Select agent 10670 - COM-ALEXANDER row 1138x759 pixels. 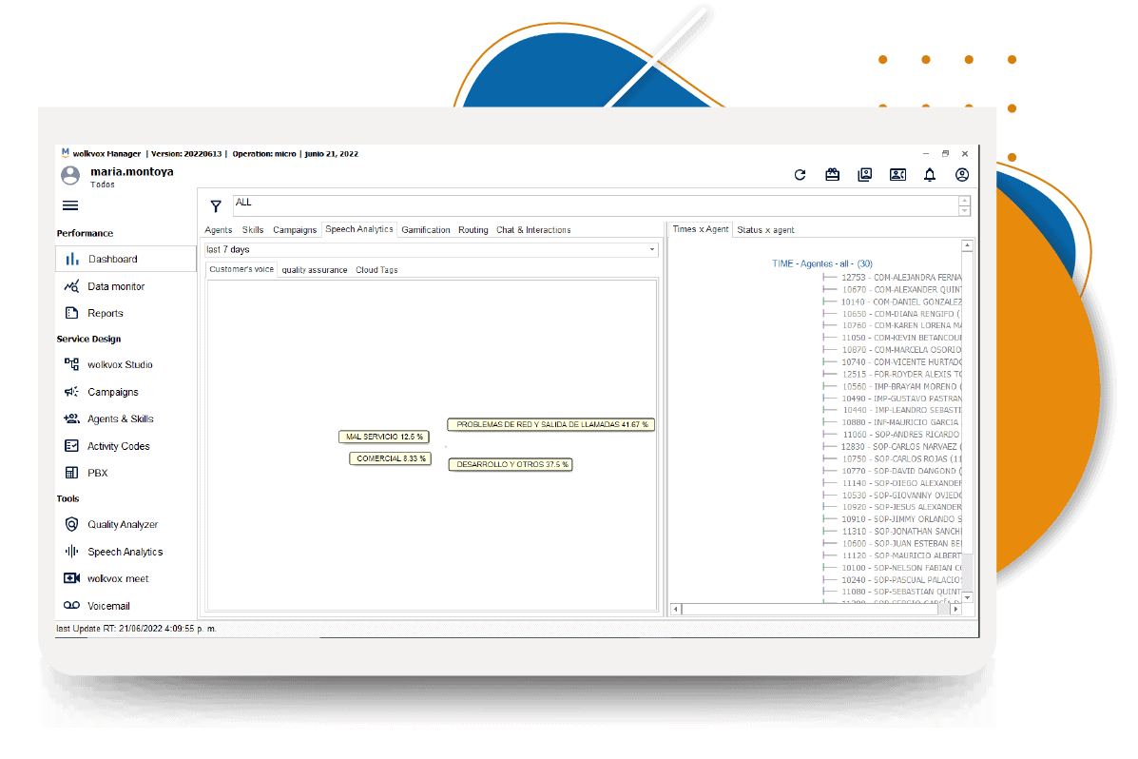point(900,290)
